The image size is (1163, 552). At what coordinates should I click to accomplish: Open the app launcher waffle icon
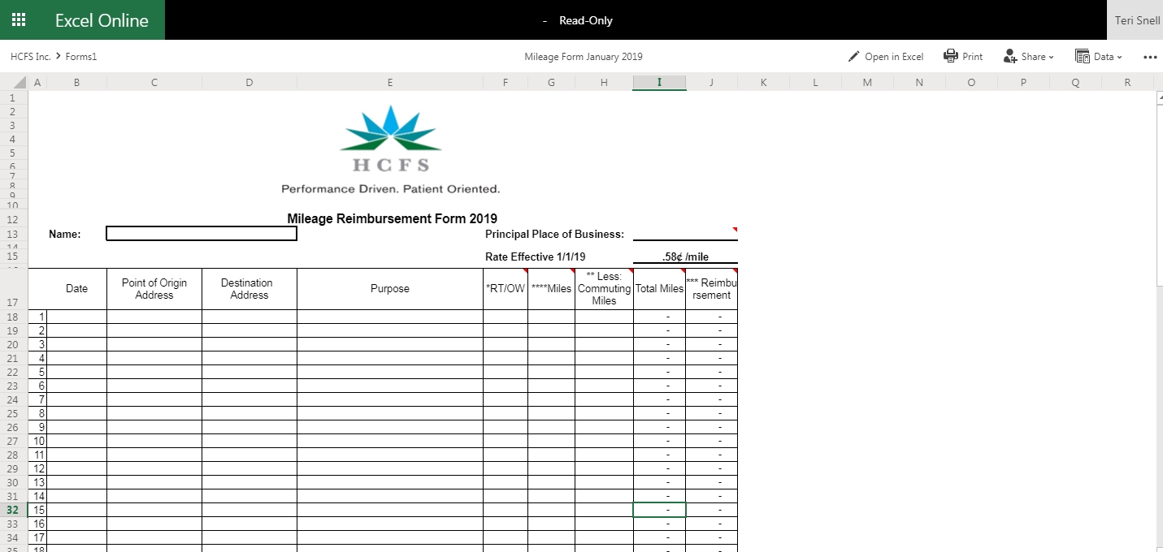point(18,20)
